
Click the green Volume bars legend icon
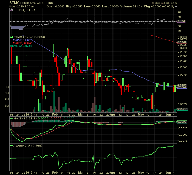pos(11,46)
